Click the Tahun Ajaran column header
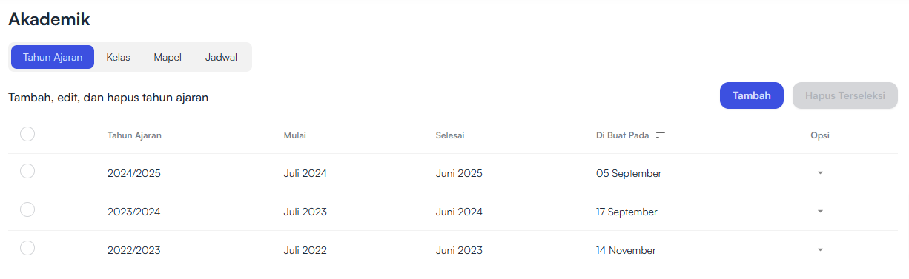The height and width of the screenshot is (279, 909). [x=134, y=135]
